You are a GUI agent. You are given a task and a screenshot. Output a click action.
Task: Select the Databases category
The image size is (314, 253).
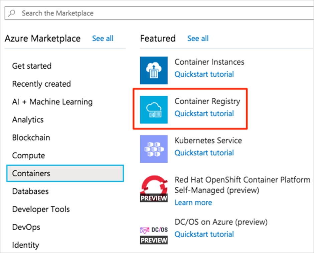(x=30, y=191)
